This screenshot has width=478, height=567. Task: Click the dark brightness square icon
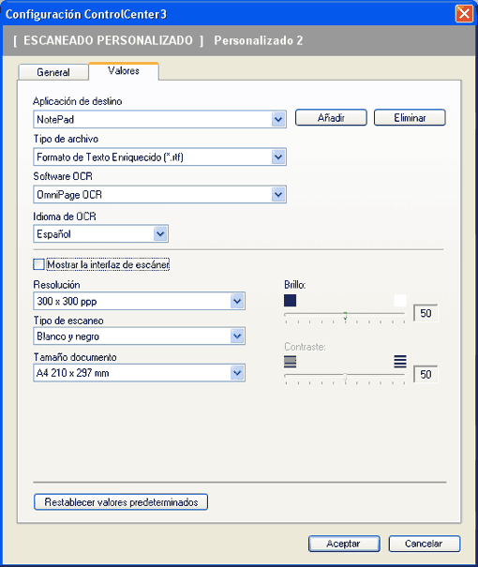tap(290, 301)
